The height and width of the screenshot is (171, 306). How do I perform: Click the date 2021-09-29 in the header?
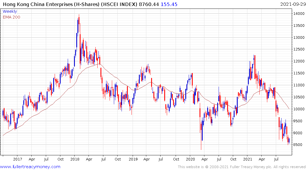click(292, 4)
